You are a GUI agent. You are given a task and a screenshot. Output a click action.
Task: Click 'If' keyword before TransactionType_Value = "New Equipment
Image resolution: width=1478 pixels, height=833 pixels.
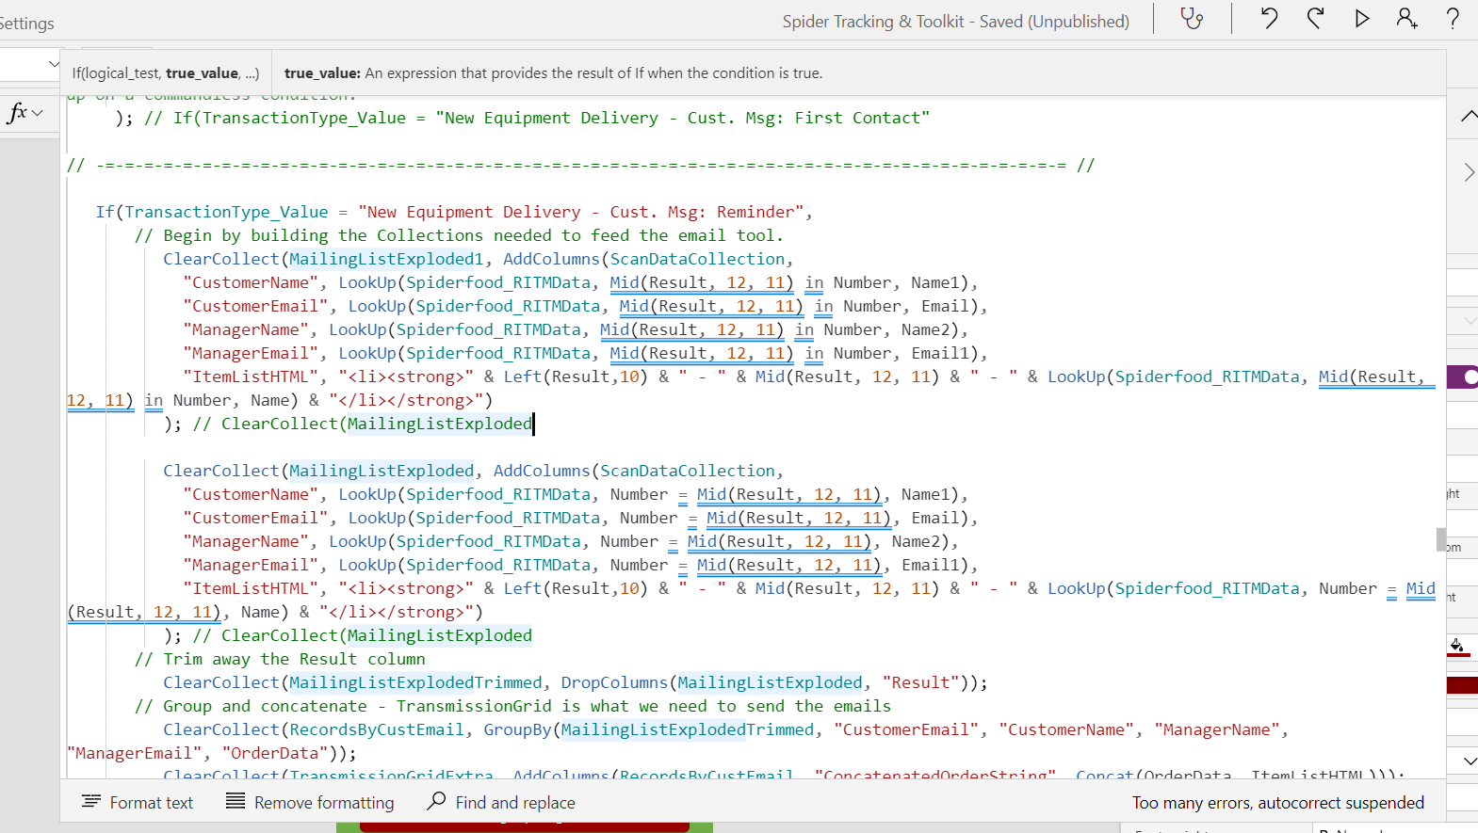(105, 212)
